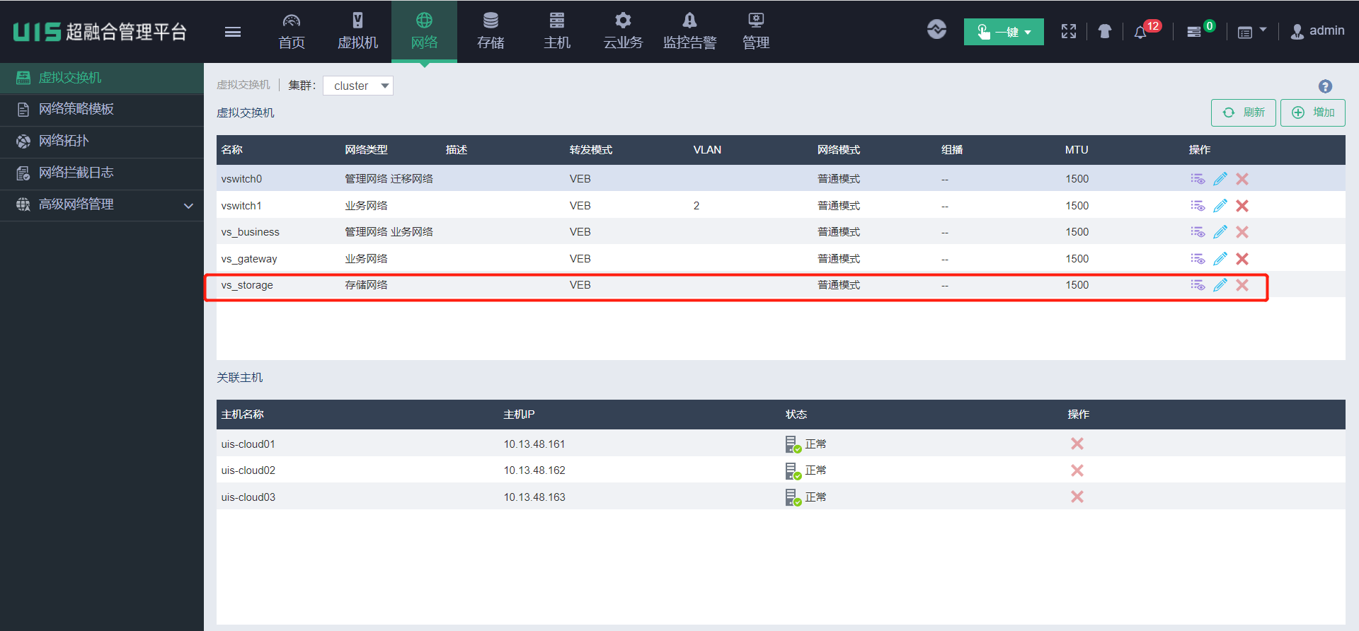Select the vs_business row name
Image resolution: width=1359 pixels, height=631 pixels.
[x=250, y=232]
